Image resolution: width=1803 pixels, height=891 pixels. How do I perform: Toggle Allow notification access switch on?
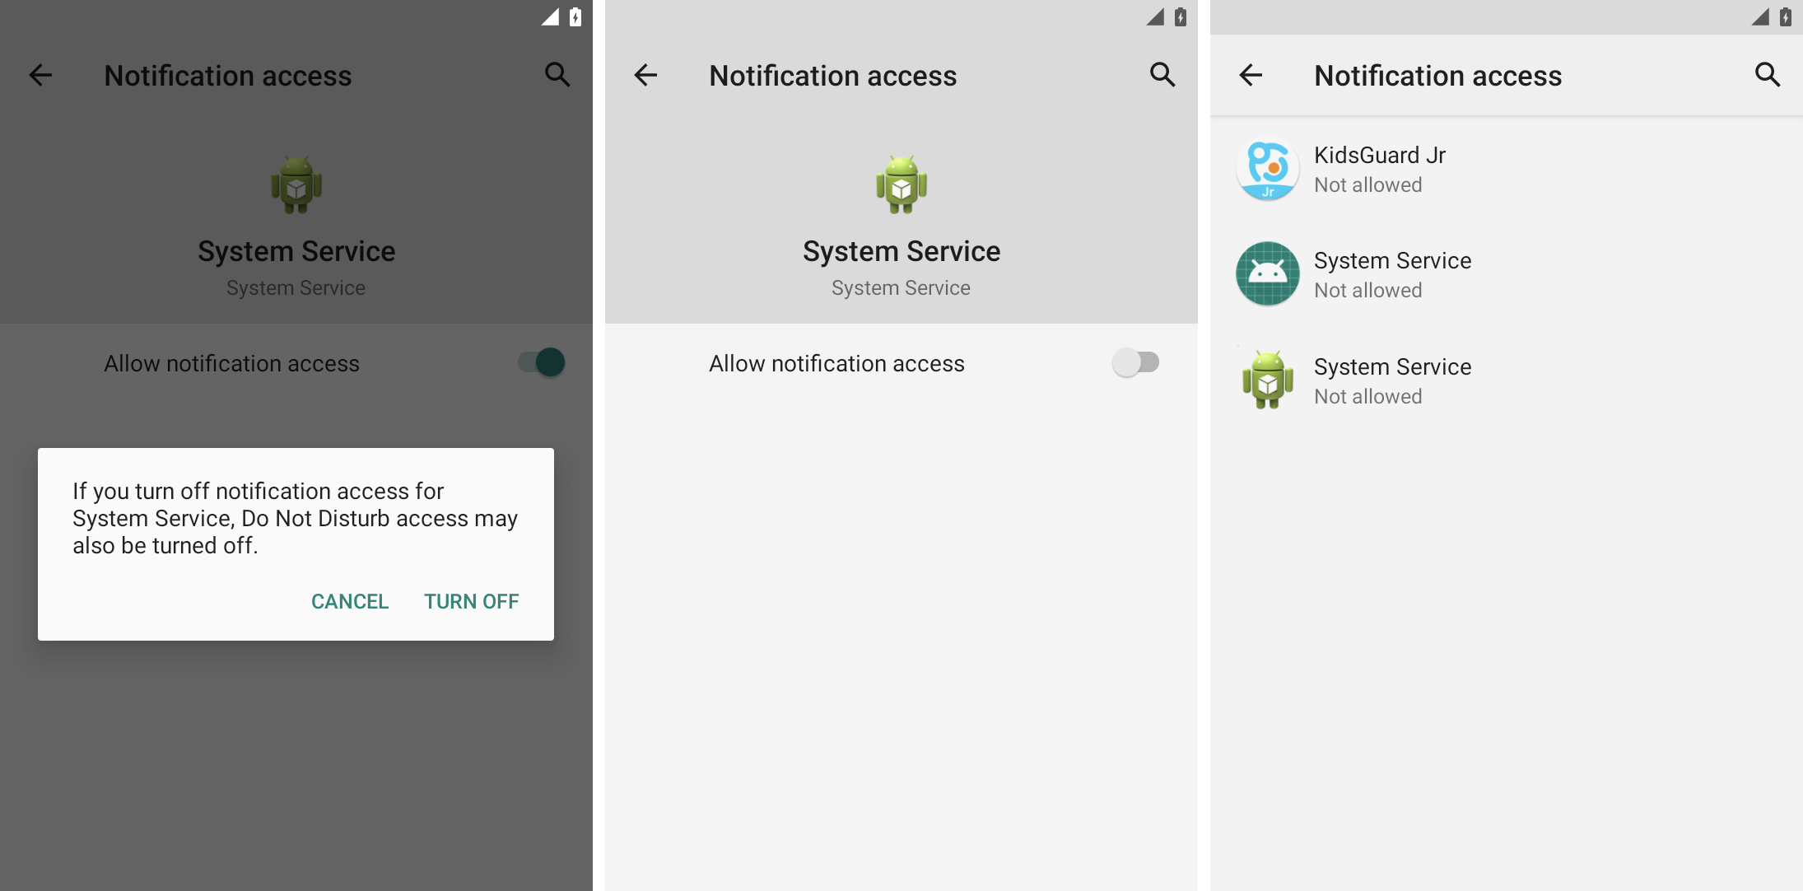tap(1135, 362)
